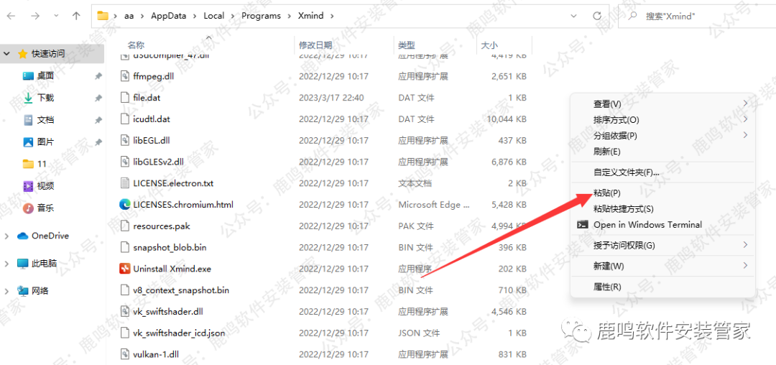Expand the Network tree node
The image size is (776, 365).
pos(7,291)
